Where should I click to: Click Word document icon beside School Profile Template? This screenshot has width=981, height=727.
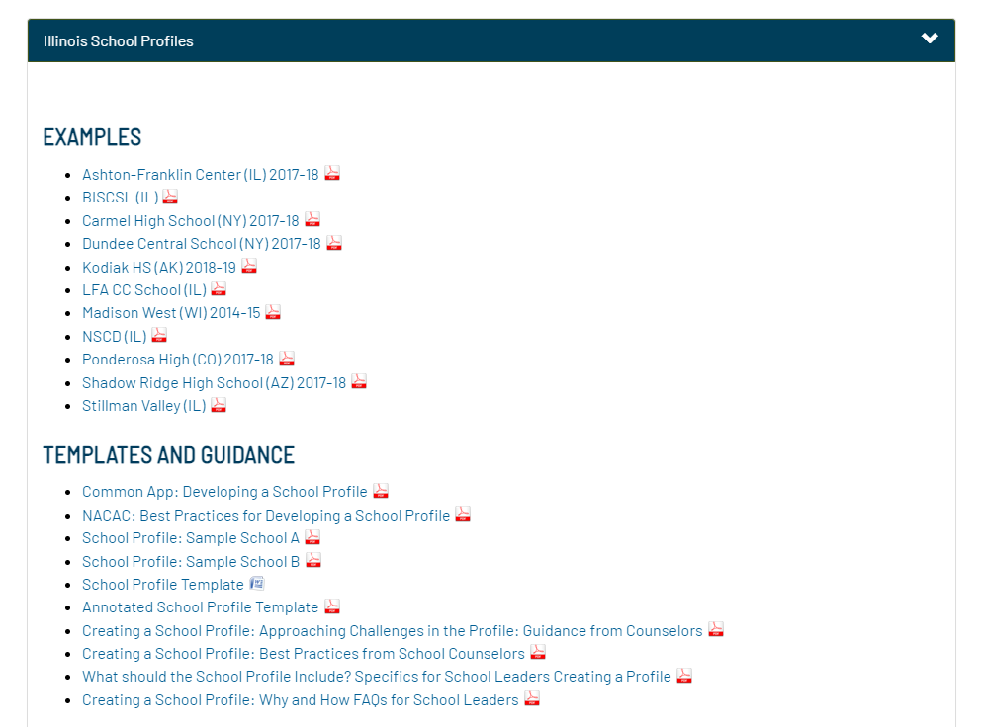coord(257,584)
